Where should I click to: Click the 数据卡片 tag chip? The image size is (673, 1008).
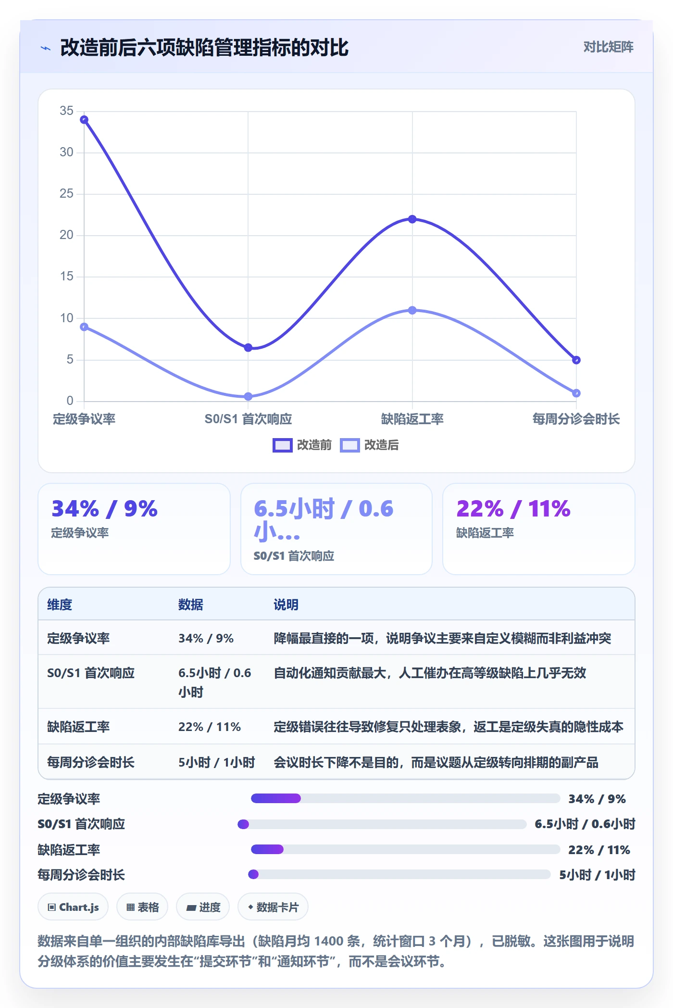click(273, 907)
